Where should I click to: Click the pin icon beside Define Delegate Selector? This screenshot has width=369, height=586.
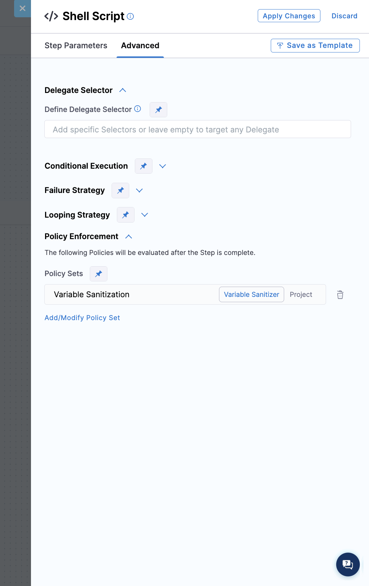click(158, 110)
